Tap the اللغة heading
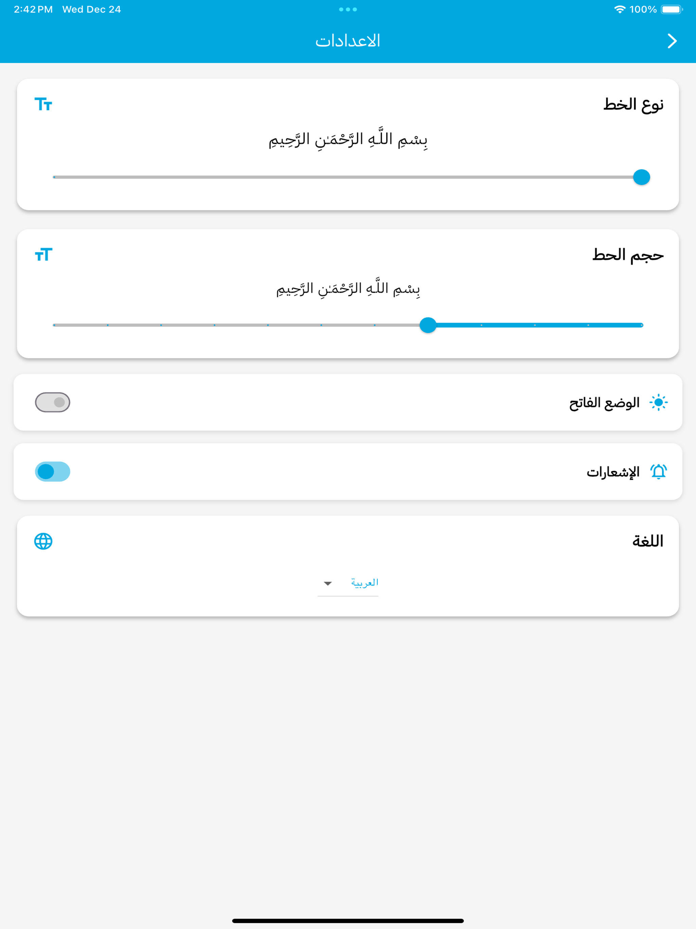Image resolution: width=696 pixels, height=929 pixels. point(648,541)
